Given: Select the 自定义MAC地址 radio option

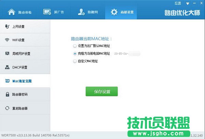Looking at the screenshot, I should click(75, 61).
